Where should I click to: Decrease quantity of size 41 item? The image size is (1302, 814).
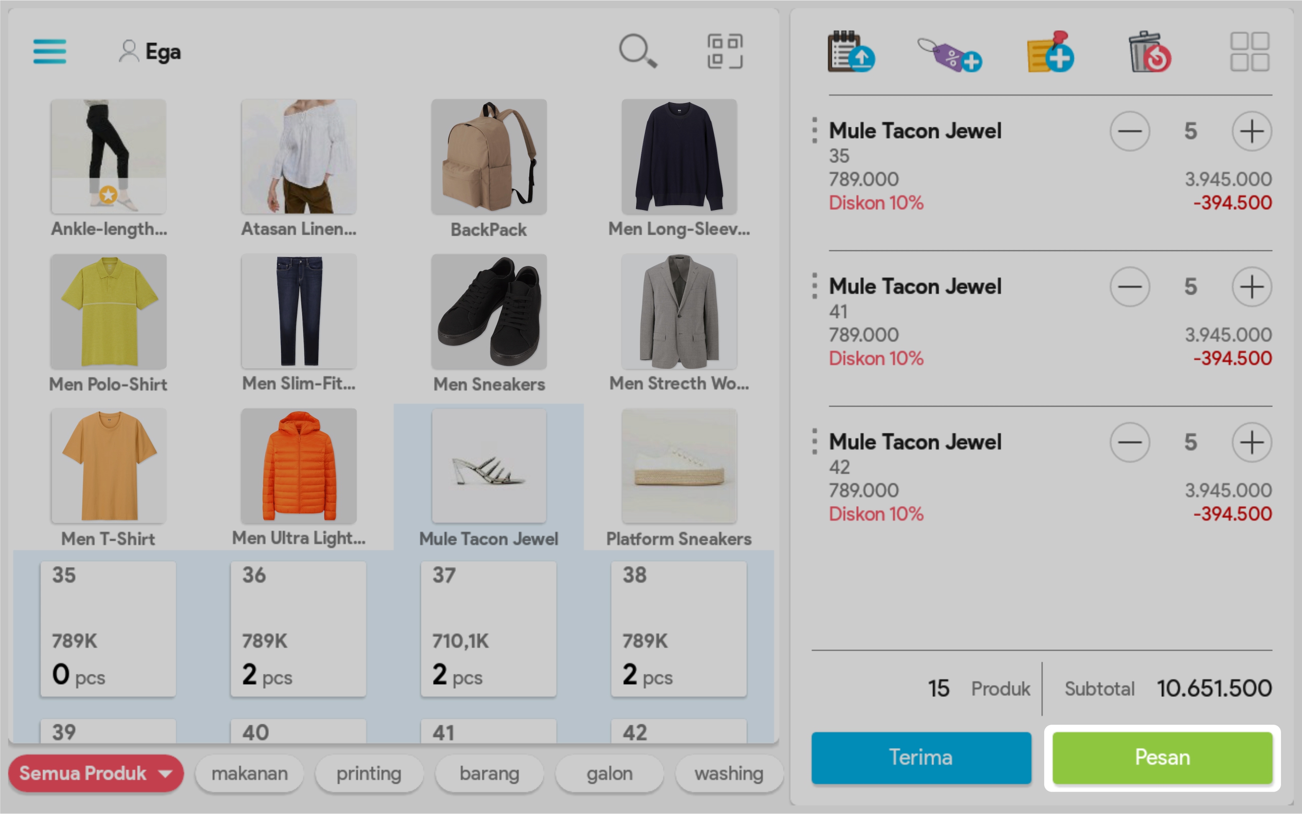1130,287
